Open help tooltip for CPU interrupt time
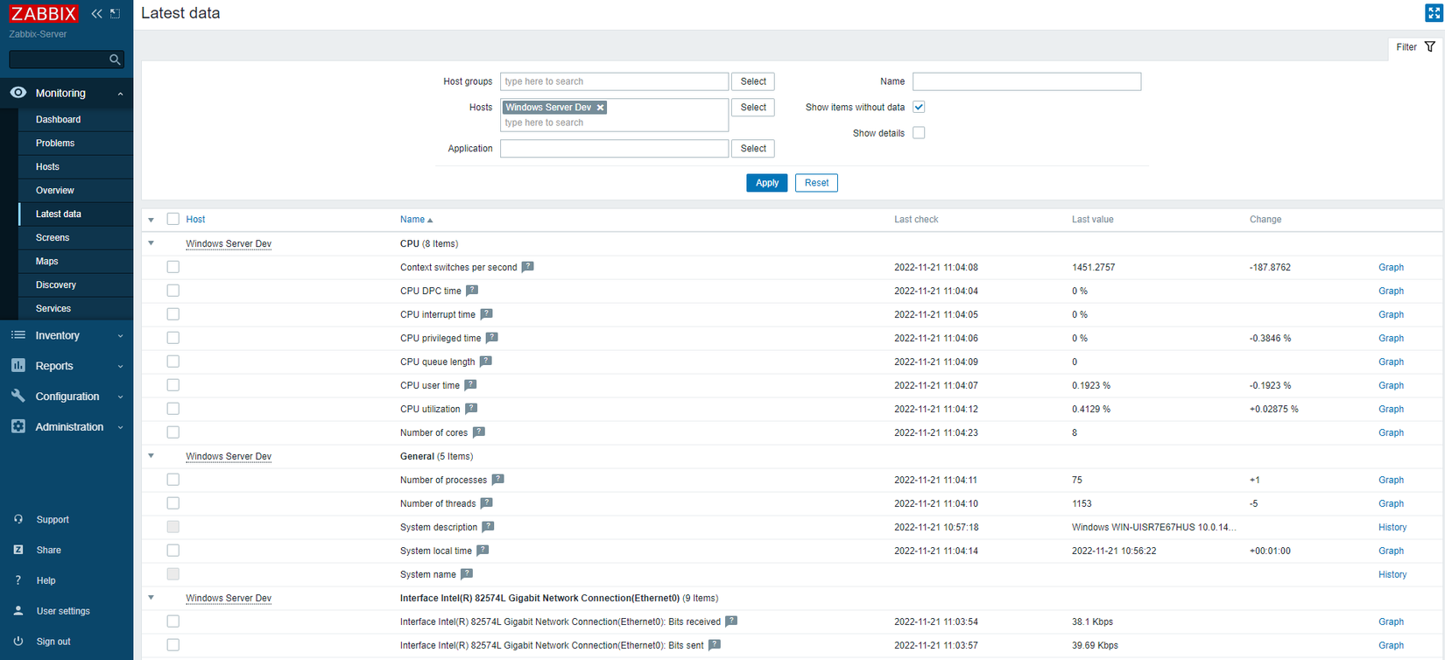Screen dimensions: 1445x660 pos(486,314)
